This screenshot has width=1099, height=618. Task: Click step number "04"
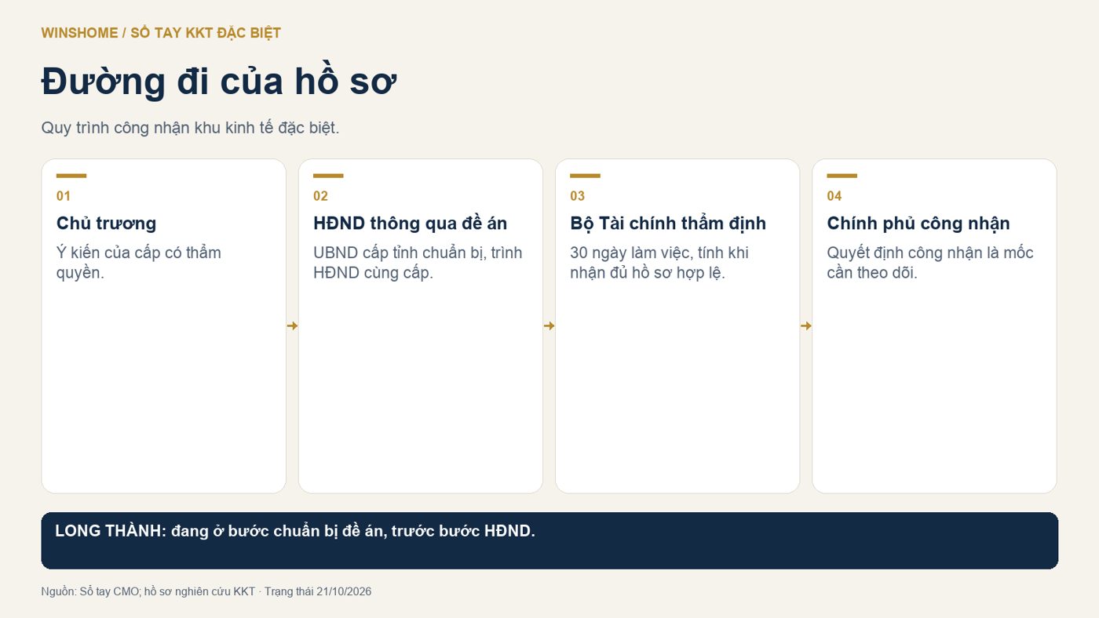[x=834, y=196]
